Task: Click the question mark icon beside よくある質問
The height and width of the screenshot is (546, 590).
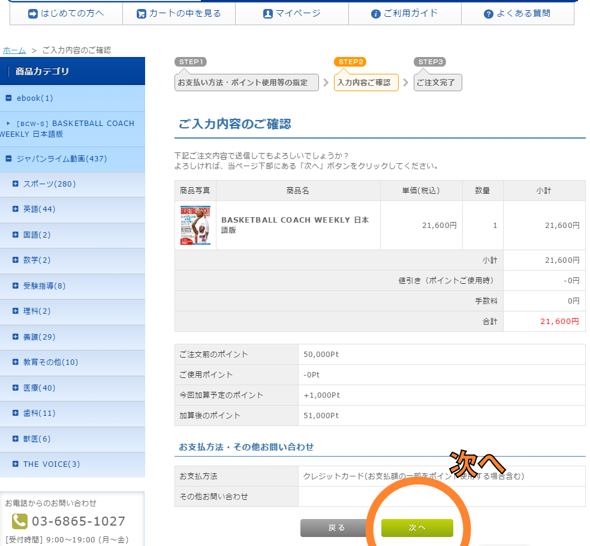Action: coord(489,14)
